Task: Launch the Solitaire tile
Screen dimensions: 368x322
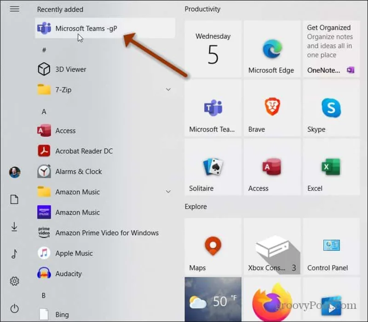Action: pos(213,167)
